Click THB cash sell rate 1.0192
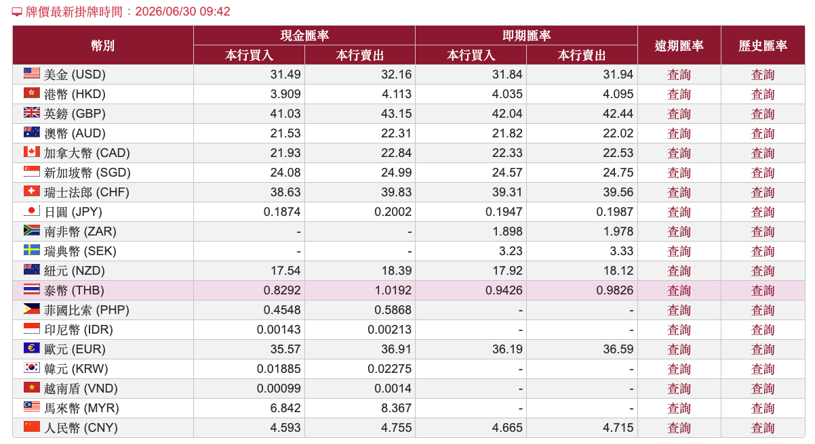 [393, 290]
